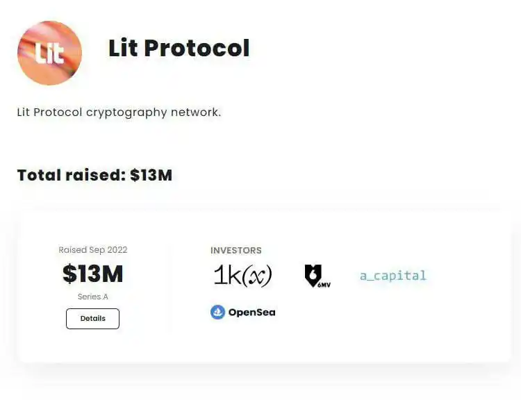Click the Lit Protocol cryptography network description

coord(119,112)
